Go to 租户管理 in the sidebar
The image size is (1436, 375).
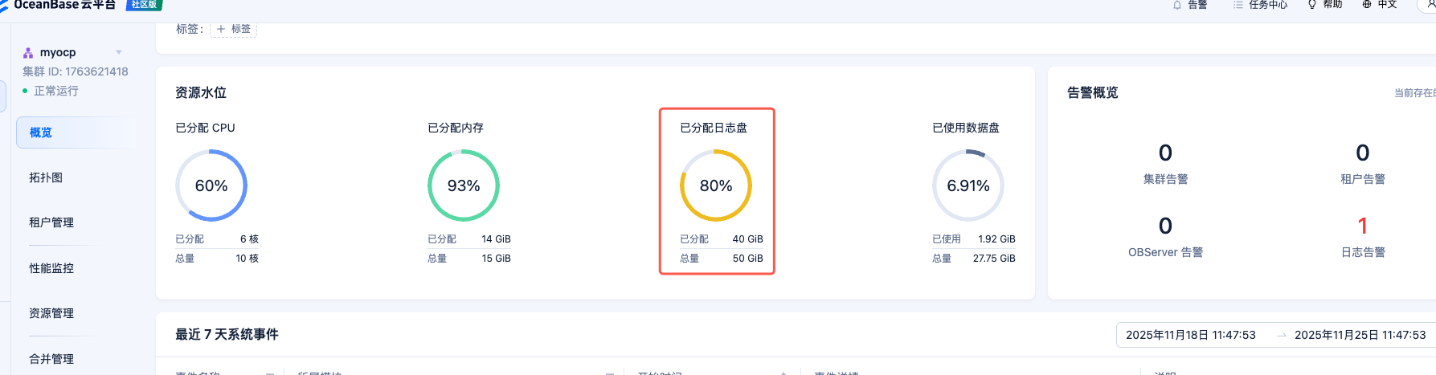[51, 222]
